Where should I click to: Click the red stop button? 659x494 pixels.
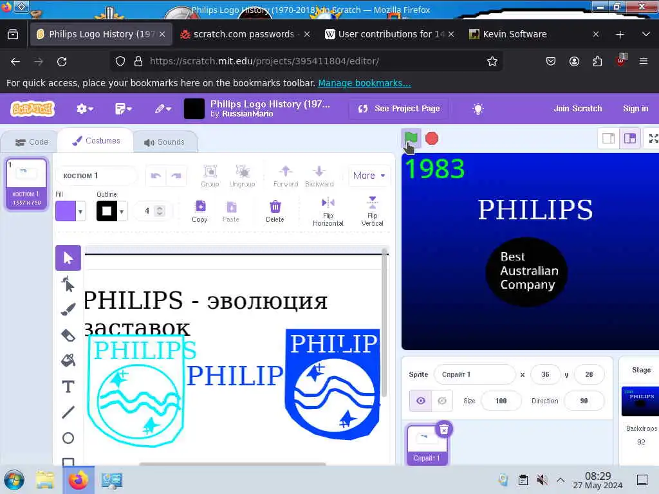(432, 138)
